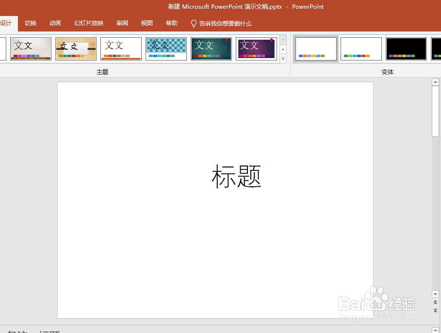Select the black variant in 变体 group
Screen dimensions: 441x333
pyautogui.click(x=406, y=49)
